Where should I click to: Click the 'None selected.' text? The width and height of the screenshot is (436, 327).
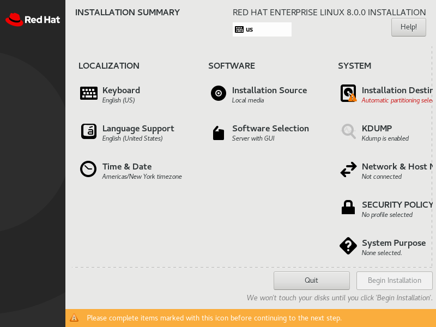[382, 253]
